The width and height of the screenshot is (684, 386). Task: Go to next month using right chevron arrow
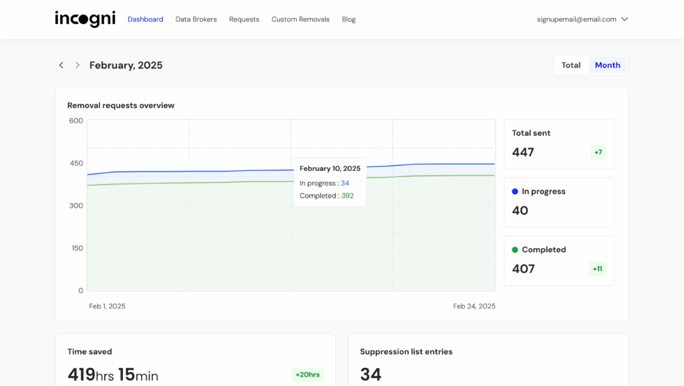click(77, 65)
